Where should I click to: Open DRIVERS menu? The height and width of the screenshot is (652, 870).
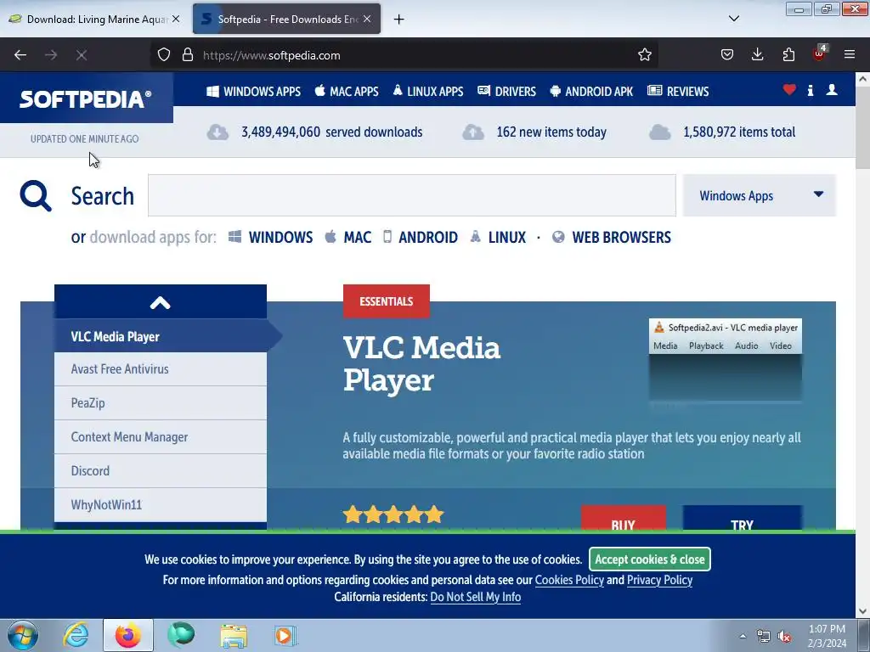pos(506,92)
